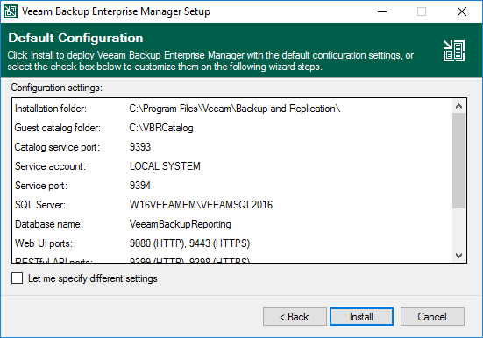
Task: Click the Catalog service port 9393 value
Action: [140, 147]
